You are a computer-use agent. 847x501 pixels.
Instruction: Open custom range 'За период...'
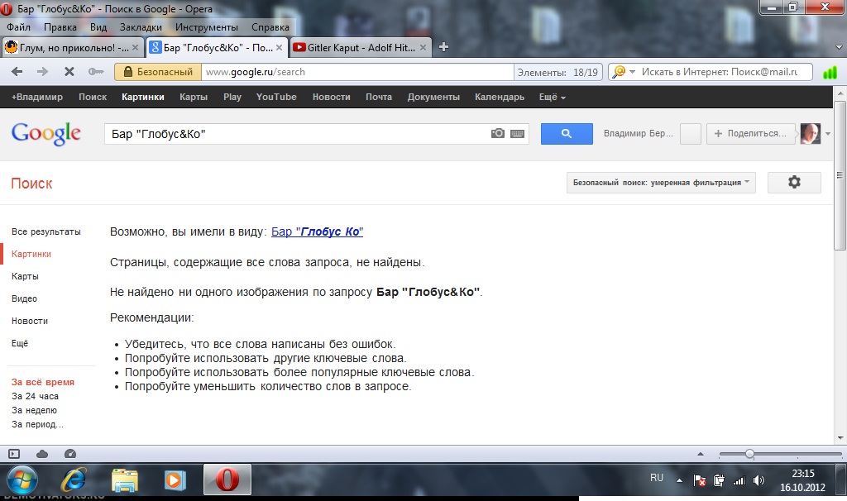37,424
